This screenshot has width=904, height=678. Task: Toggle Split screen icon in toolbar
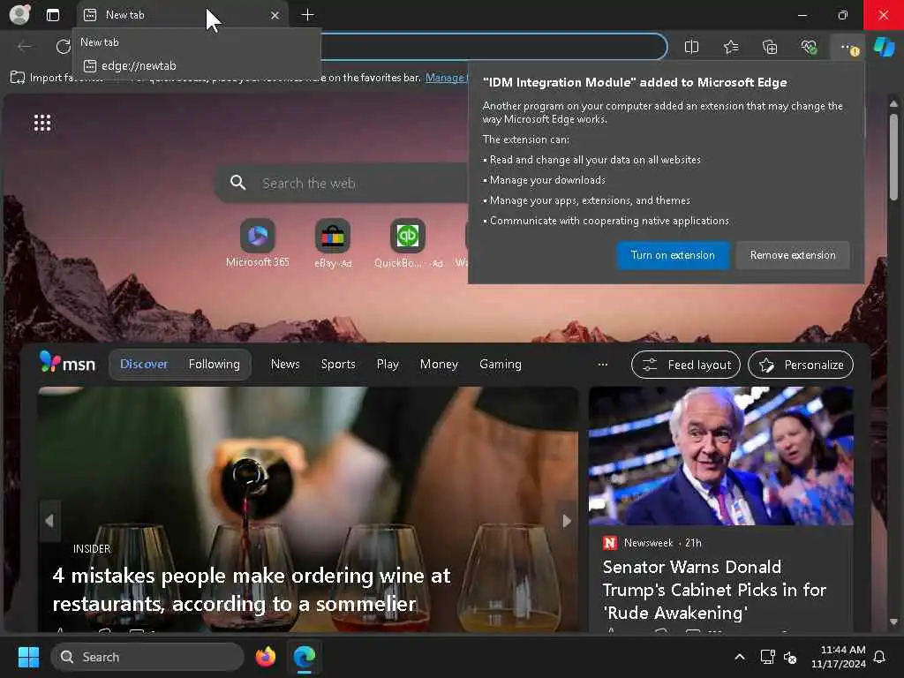tap(691, 48)
